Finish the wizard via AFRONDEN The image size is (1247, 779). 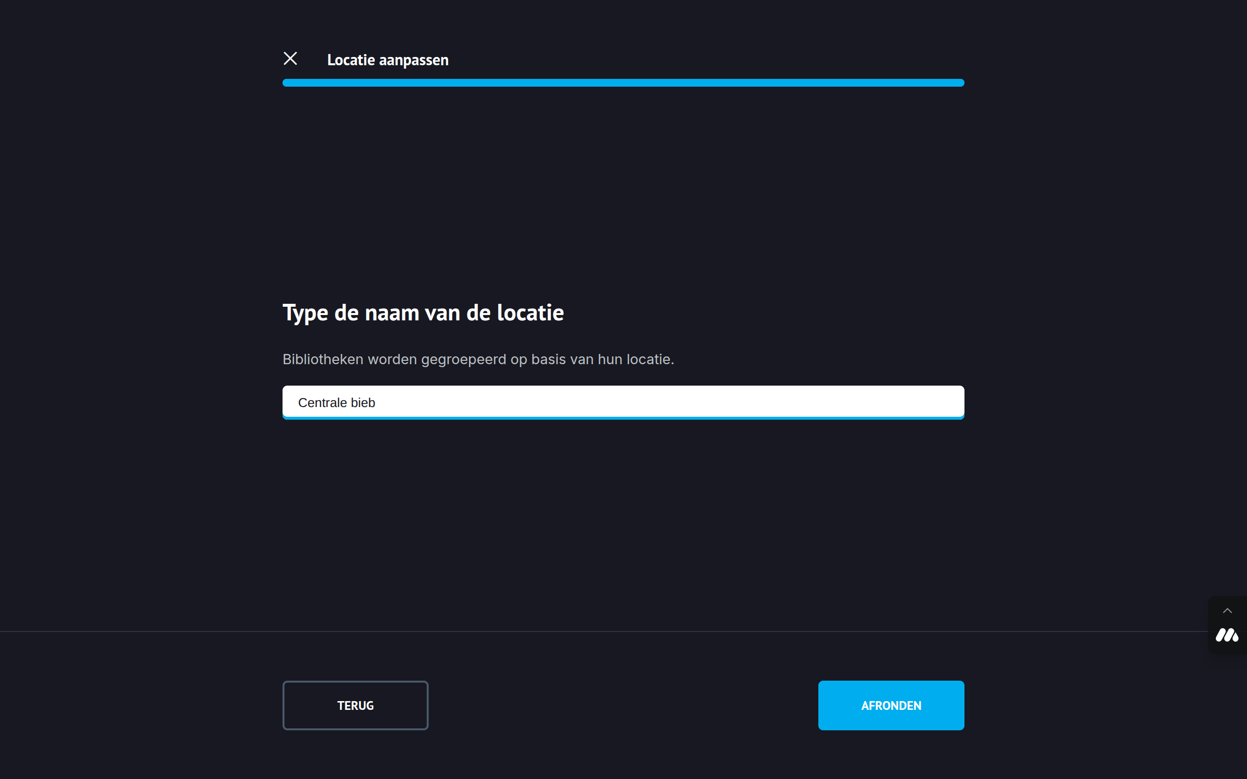point(891,705)
